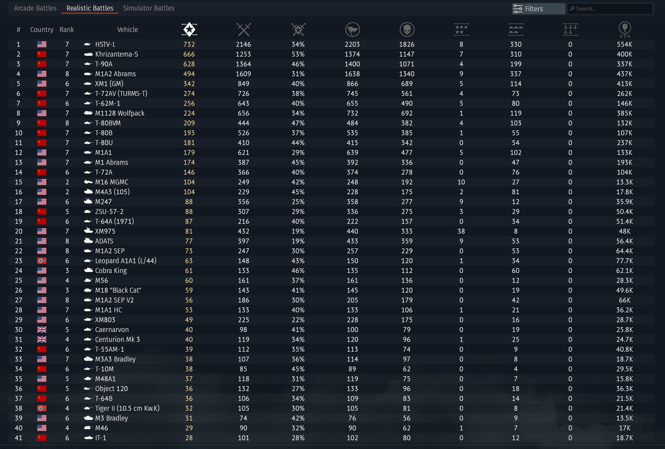Select the M1A2 Abrams vehicle name

point(116,74)
